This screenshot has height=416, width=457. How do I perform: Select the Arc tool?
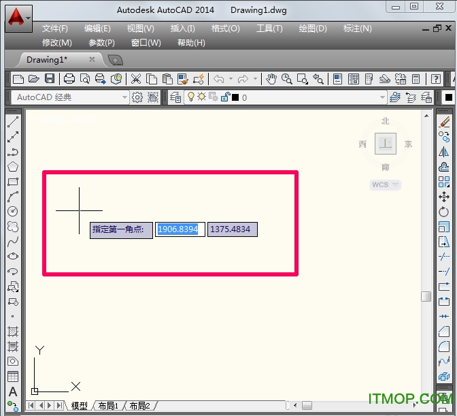tap(13, 197)
